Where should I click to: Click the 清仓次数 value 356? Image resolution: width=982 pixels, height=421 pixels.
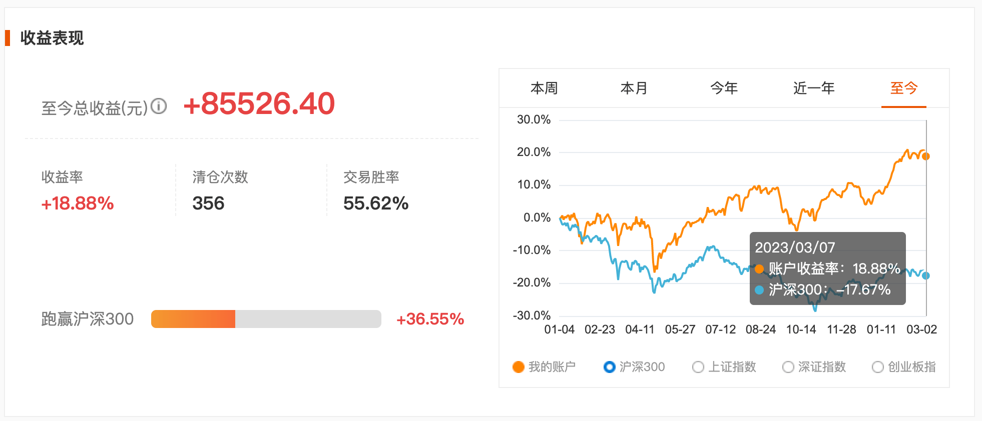pyautogui.click(x=208, y=203)
